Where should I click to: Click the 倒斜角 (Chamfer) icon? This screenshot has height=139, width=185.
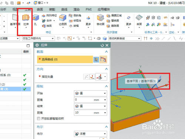click(71, 15)
